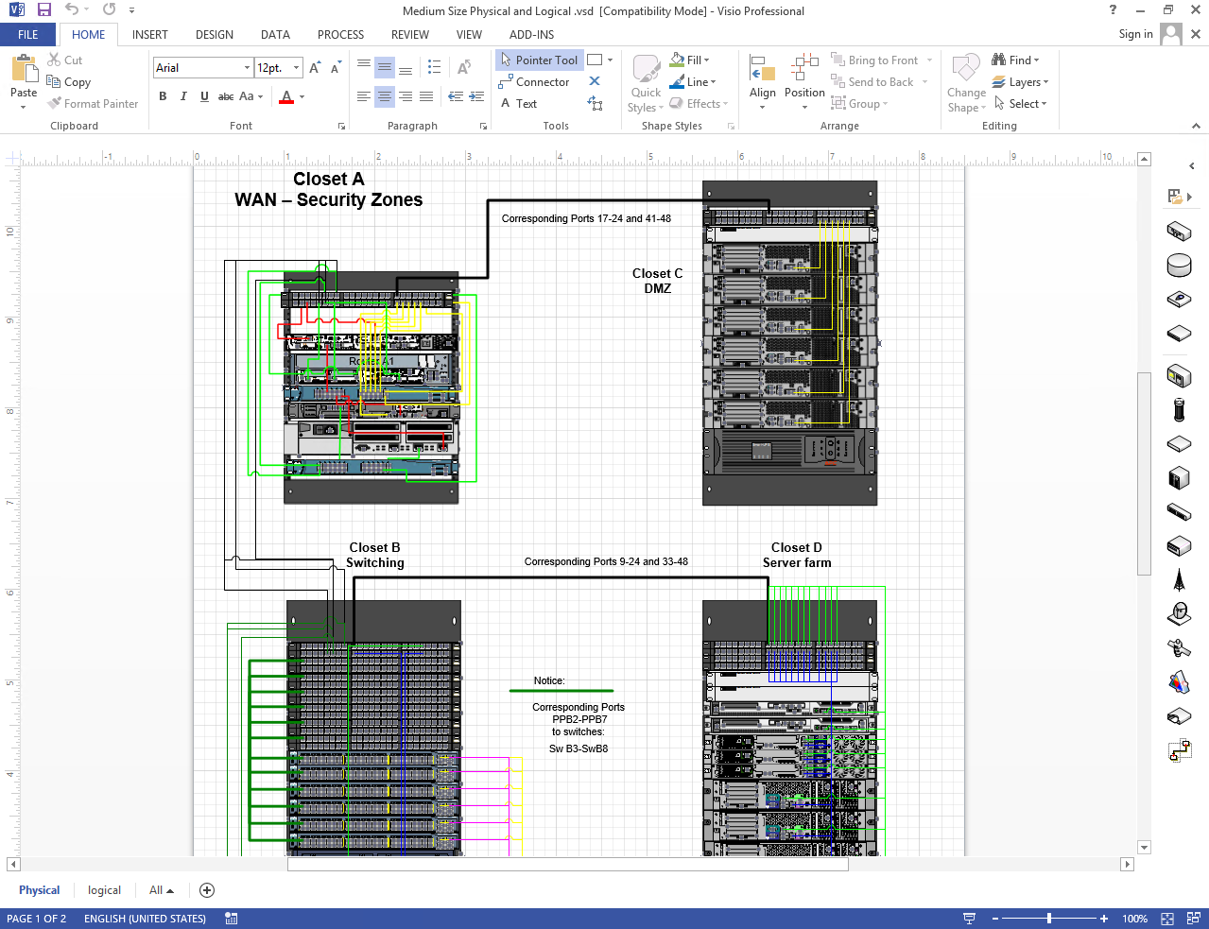Activate the Connector tool
Screen dimensions: 1209x929
coord(534,82)
